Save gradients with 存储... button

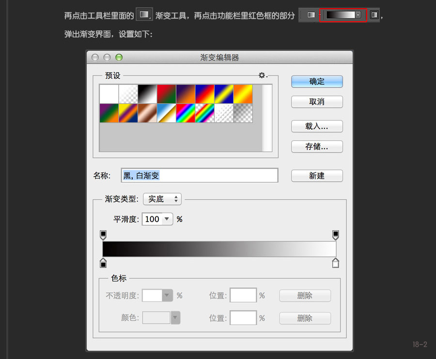point(317,147)
